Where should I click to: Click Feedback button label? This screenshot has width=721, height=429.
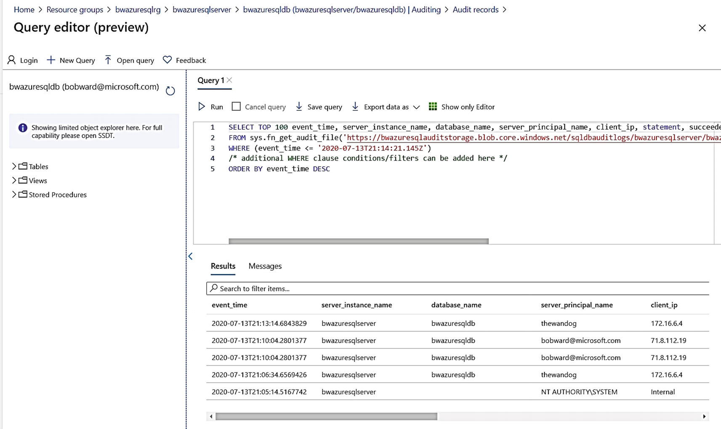coord(191,60)
